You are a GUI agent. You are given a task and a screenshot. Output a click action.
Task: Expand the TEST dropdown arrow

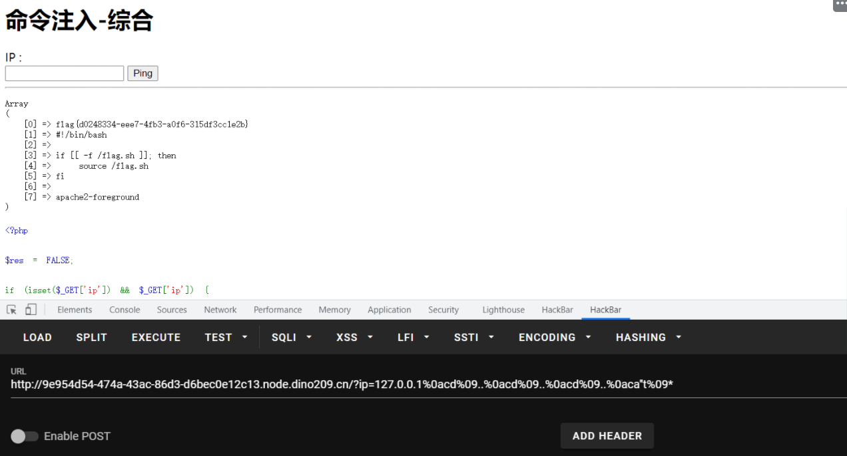click(244, 338)
